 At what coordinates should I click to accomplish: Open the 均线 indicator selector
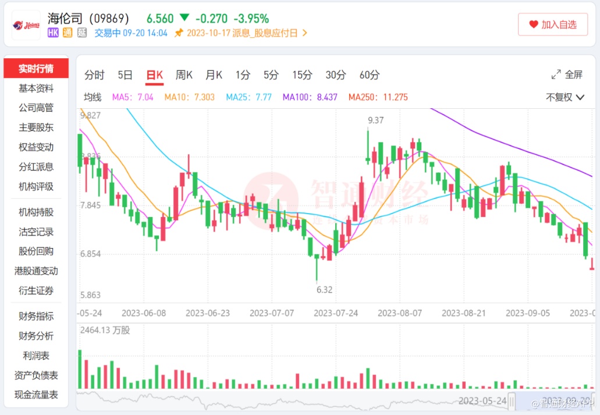point(93,97)
